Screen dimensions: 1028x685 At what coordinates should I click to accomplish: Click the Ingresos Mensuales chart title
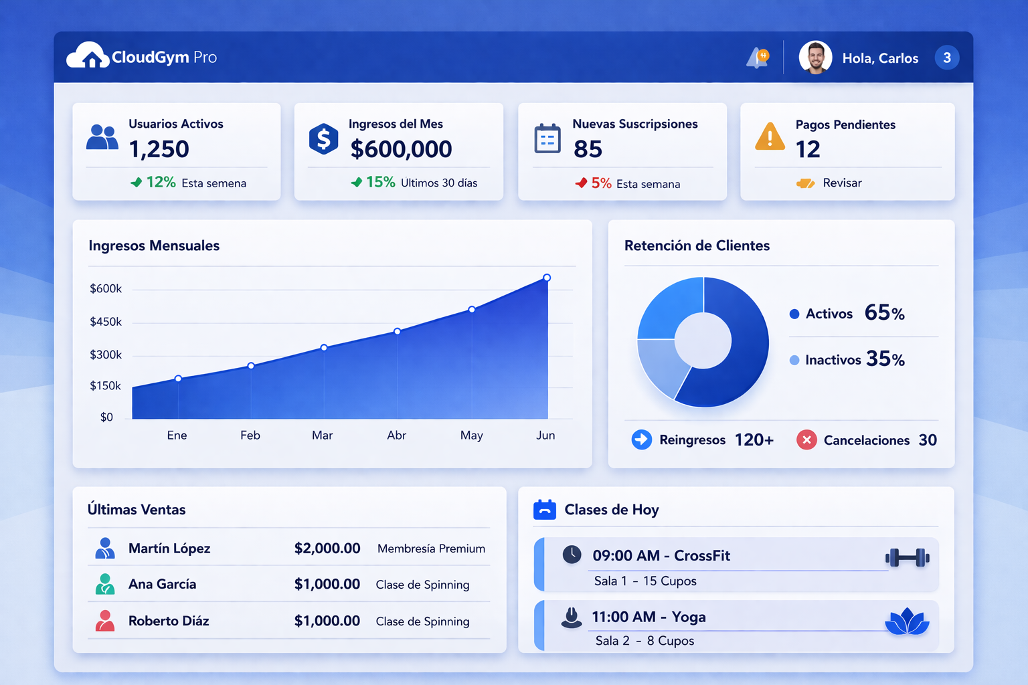click(x=154, y=246)
